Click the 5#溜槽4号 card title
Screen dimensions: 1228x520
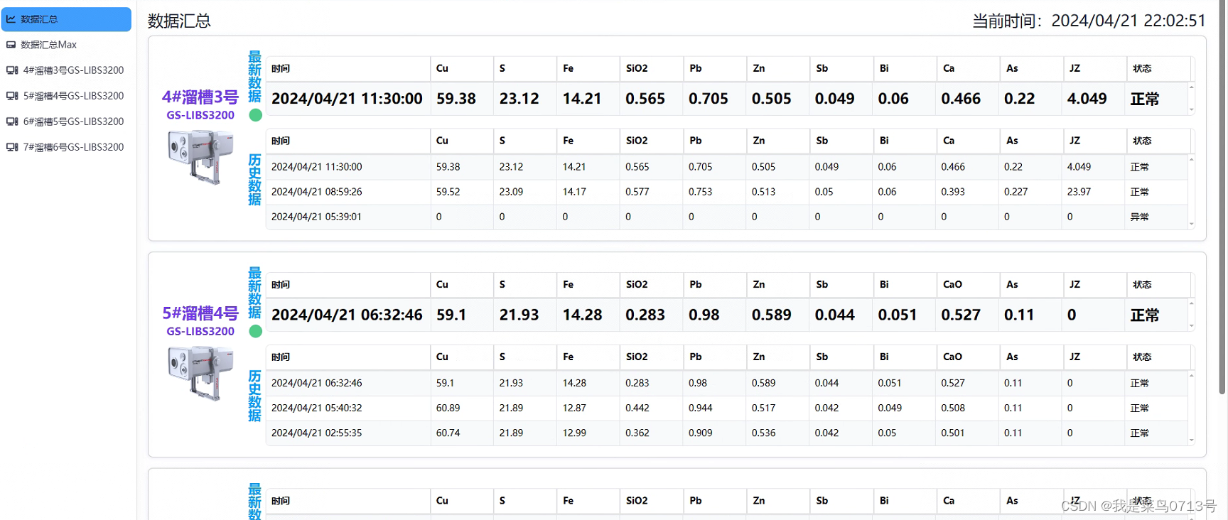click(200, 313)
